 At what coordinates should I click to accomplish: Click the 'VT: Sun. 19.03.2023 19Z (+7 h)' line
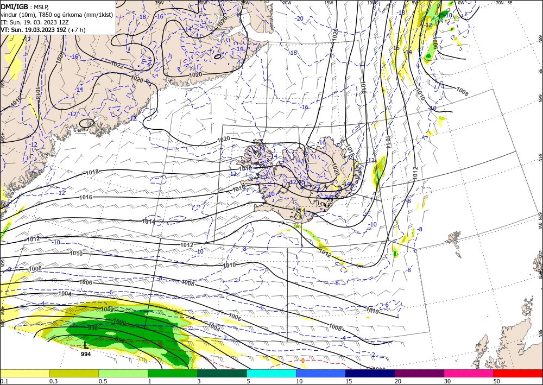[43, 30]
